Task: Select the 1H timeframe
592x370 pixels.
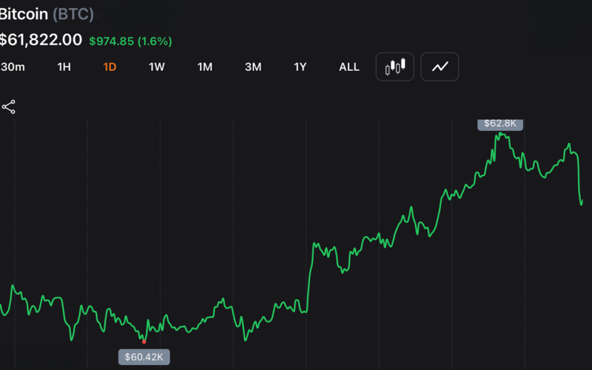Action: coord(64,67)
